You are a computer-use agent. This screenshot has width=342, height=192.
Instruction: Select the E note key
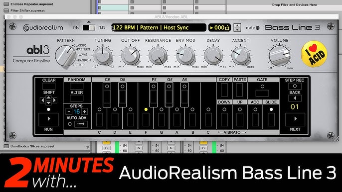[x=131, y=119]
